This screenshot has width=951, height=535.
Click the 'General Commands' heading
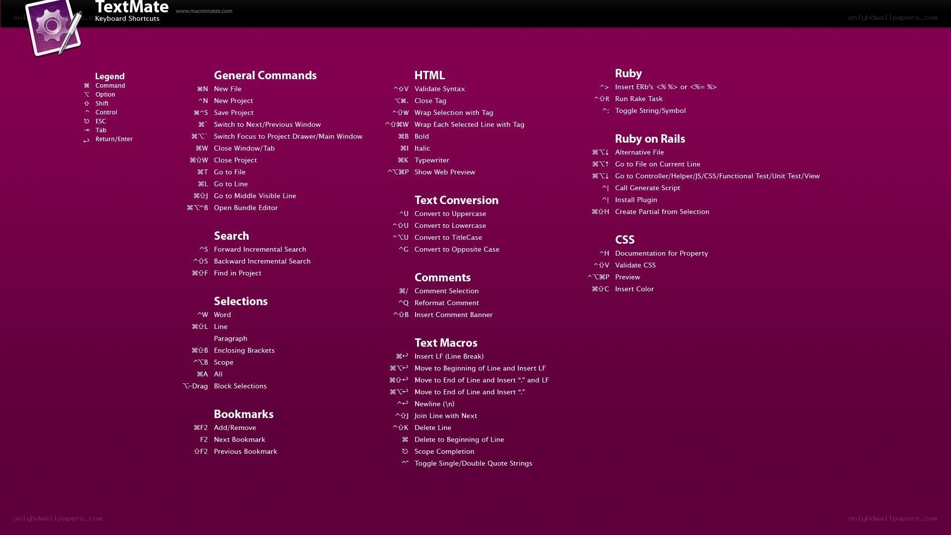click(x=265, y=75)
